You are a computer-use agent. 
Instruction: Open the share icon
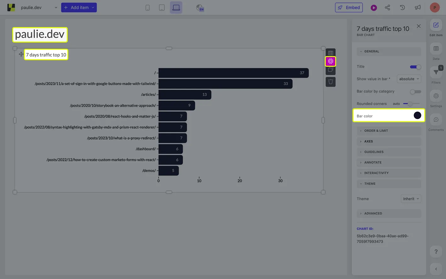[x=387, y=8]
